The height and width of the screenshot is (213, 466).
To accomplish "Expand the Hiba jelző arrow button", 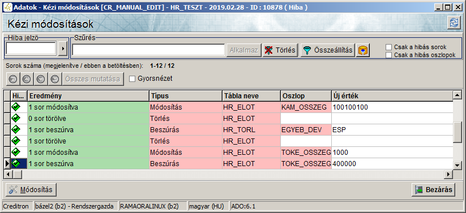I will [63, 49].
